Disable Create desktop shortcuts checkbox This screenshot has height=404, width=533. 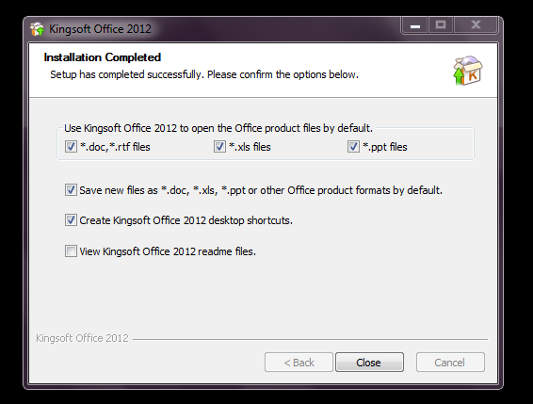pos(71,220)
